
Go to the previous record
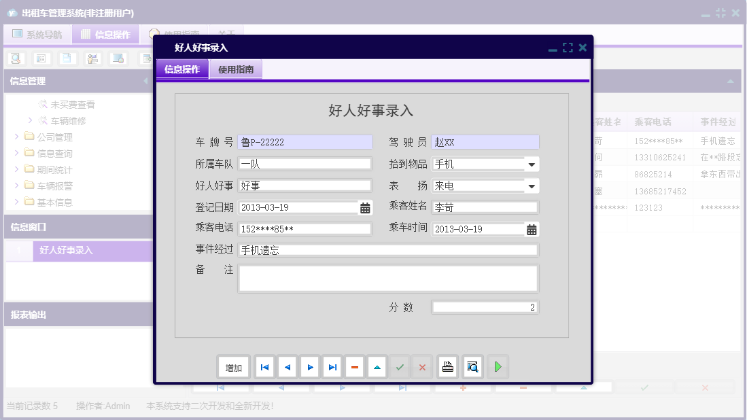[287, 366]
